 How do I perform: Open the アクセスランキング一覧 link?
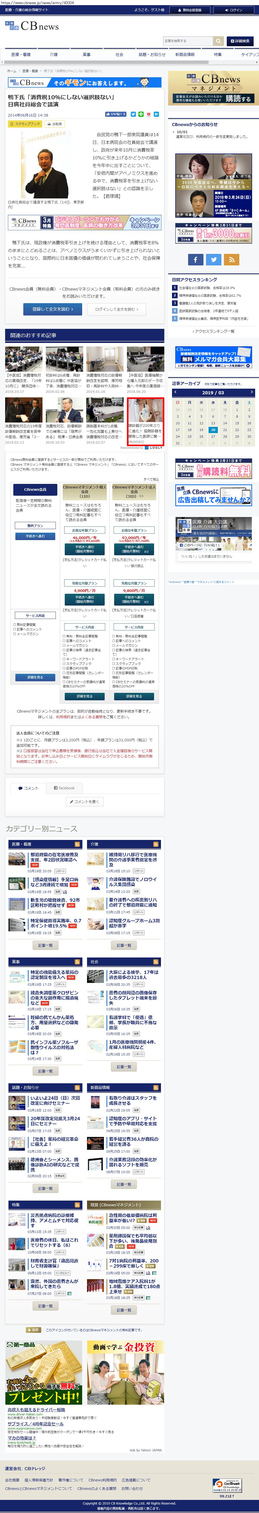point(214,331)
